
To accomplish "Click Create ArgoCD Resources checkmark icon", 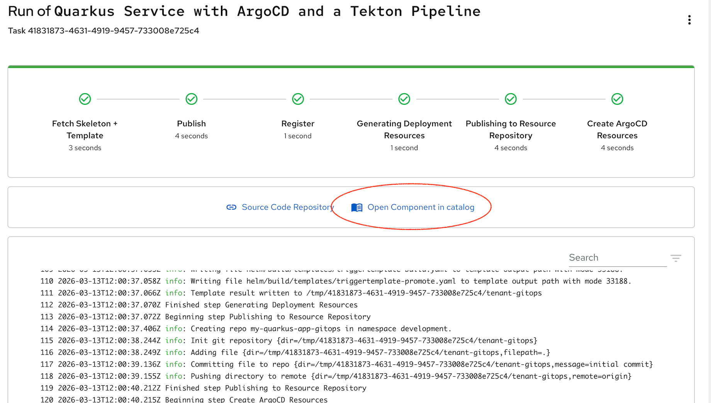I will [x=617, y=99].
